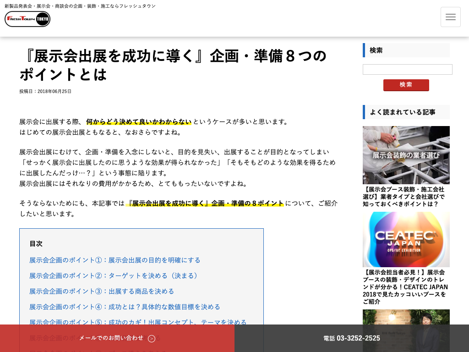
Task: Open article link 【展示会ブース装飾・施工会社選び】
Action: pyautogui.click(x=404, y=197)
